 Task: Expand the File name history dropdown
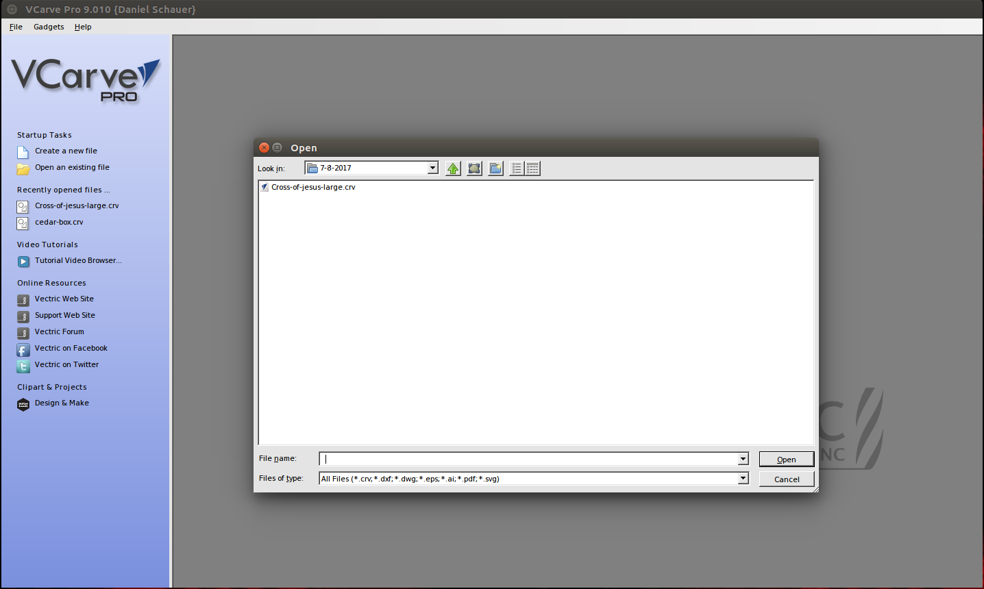[x=742, y=458]
